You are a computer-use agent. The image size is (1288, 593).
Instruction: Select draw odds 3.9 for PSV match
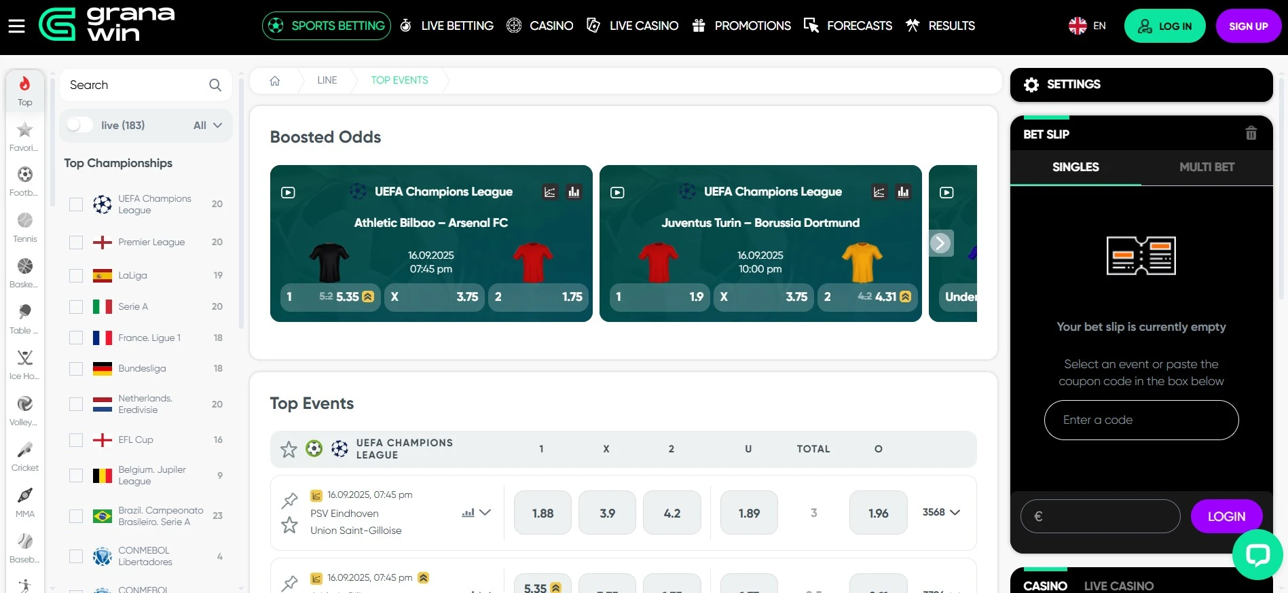[x=608, y=513]
